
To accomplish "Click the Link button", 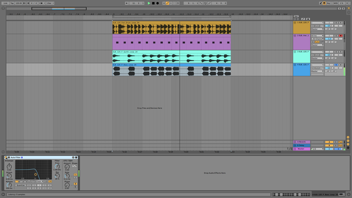I will [5, 3].
